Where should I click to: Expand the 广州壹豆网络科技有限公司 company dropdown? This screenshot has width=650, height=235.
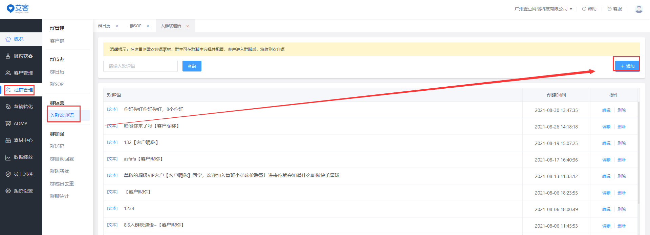click(543, 9)
